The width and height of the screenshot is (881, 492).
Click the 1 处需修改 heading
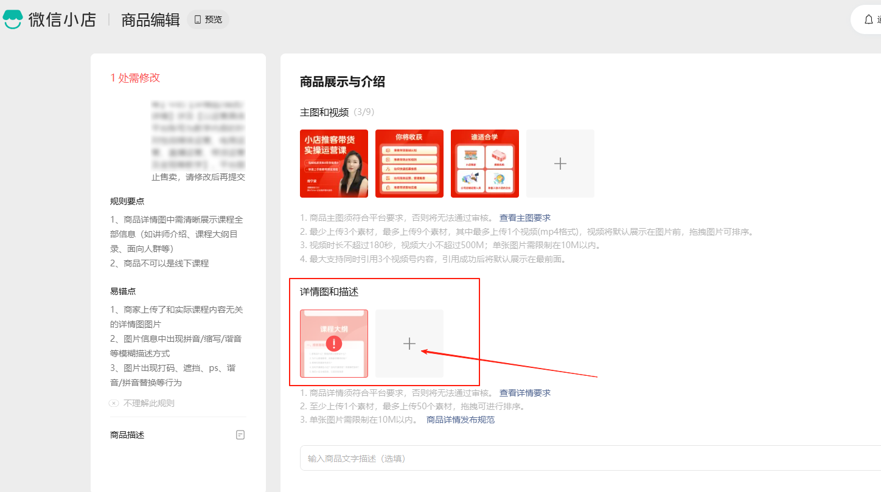135,78
